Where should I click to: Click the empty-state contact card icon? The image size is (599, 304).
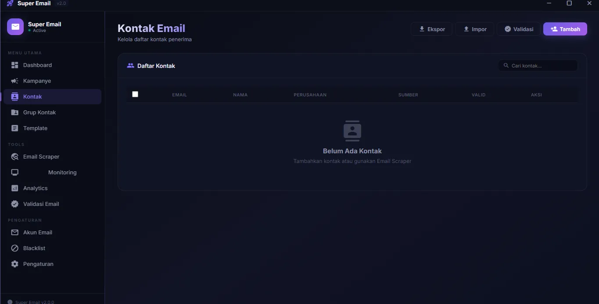(x=352, y=131)
